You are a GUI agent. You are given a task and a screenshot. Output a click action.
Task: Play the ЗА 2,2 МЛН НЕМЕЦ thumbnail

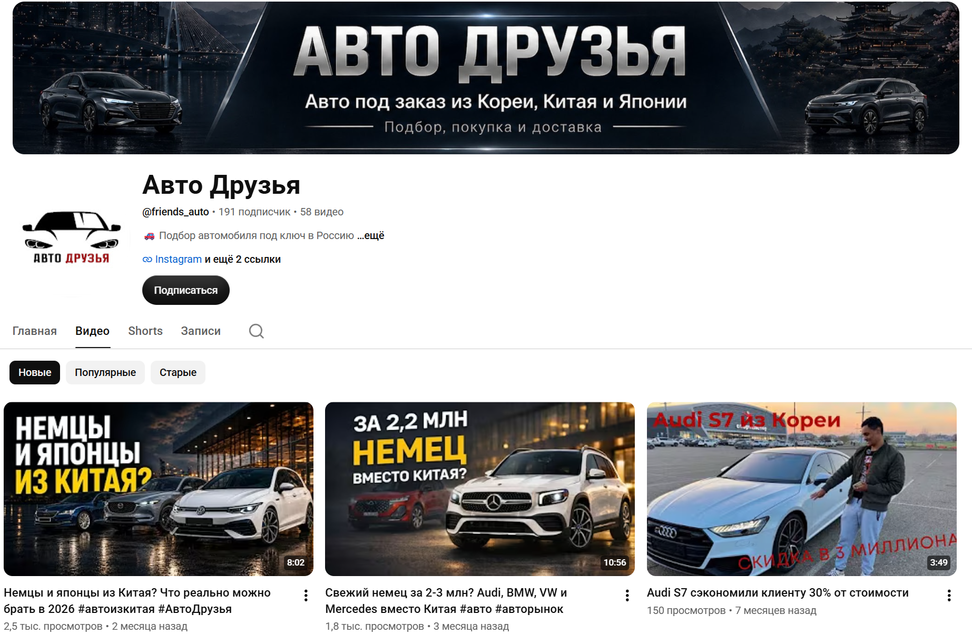480,489
